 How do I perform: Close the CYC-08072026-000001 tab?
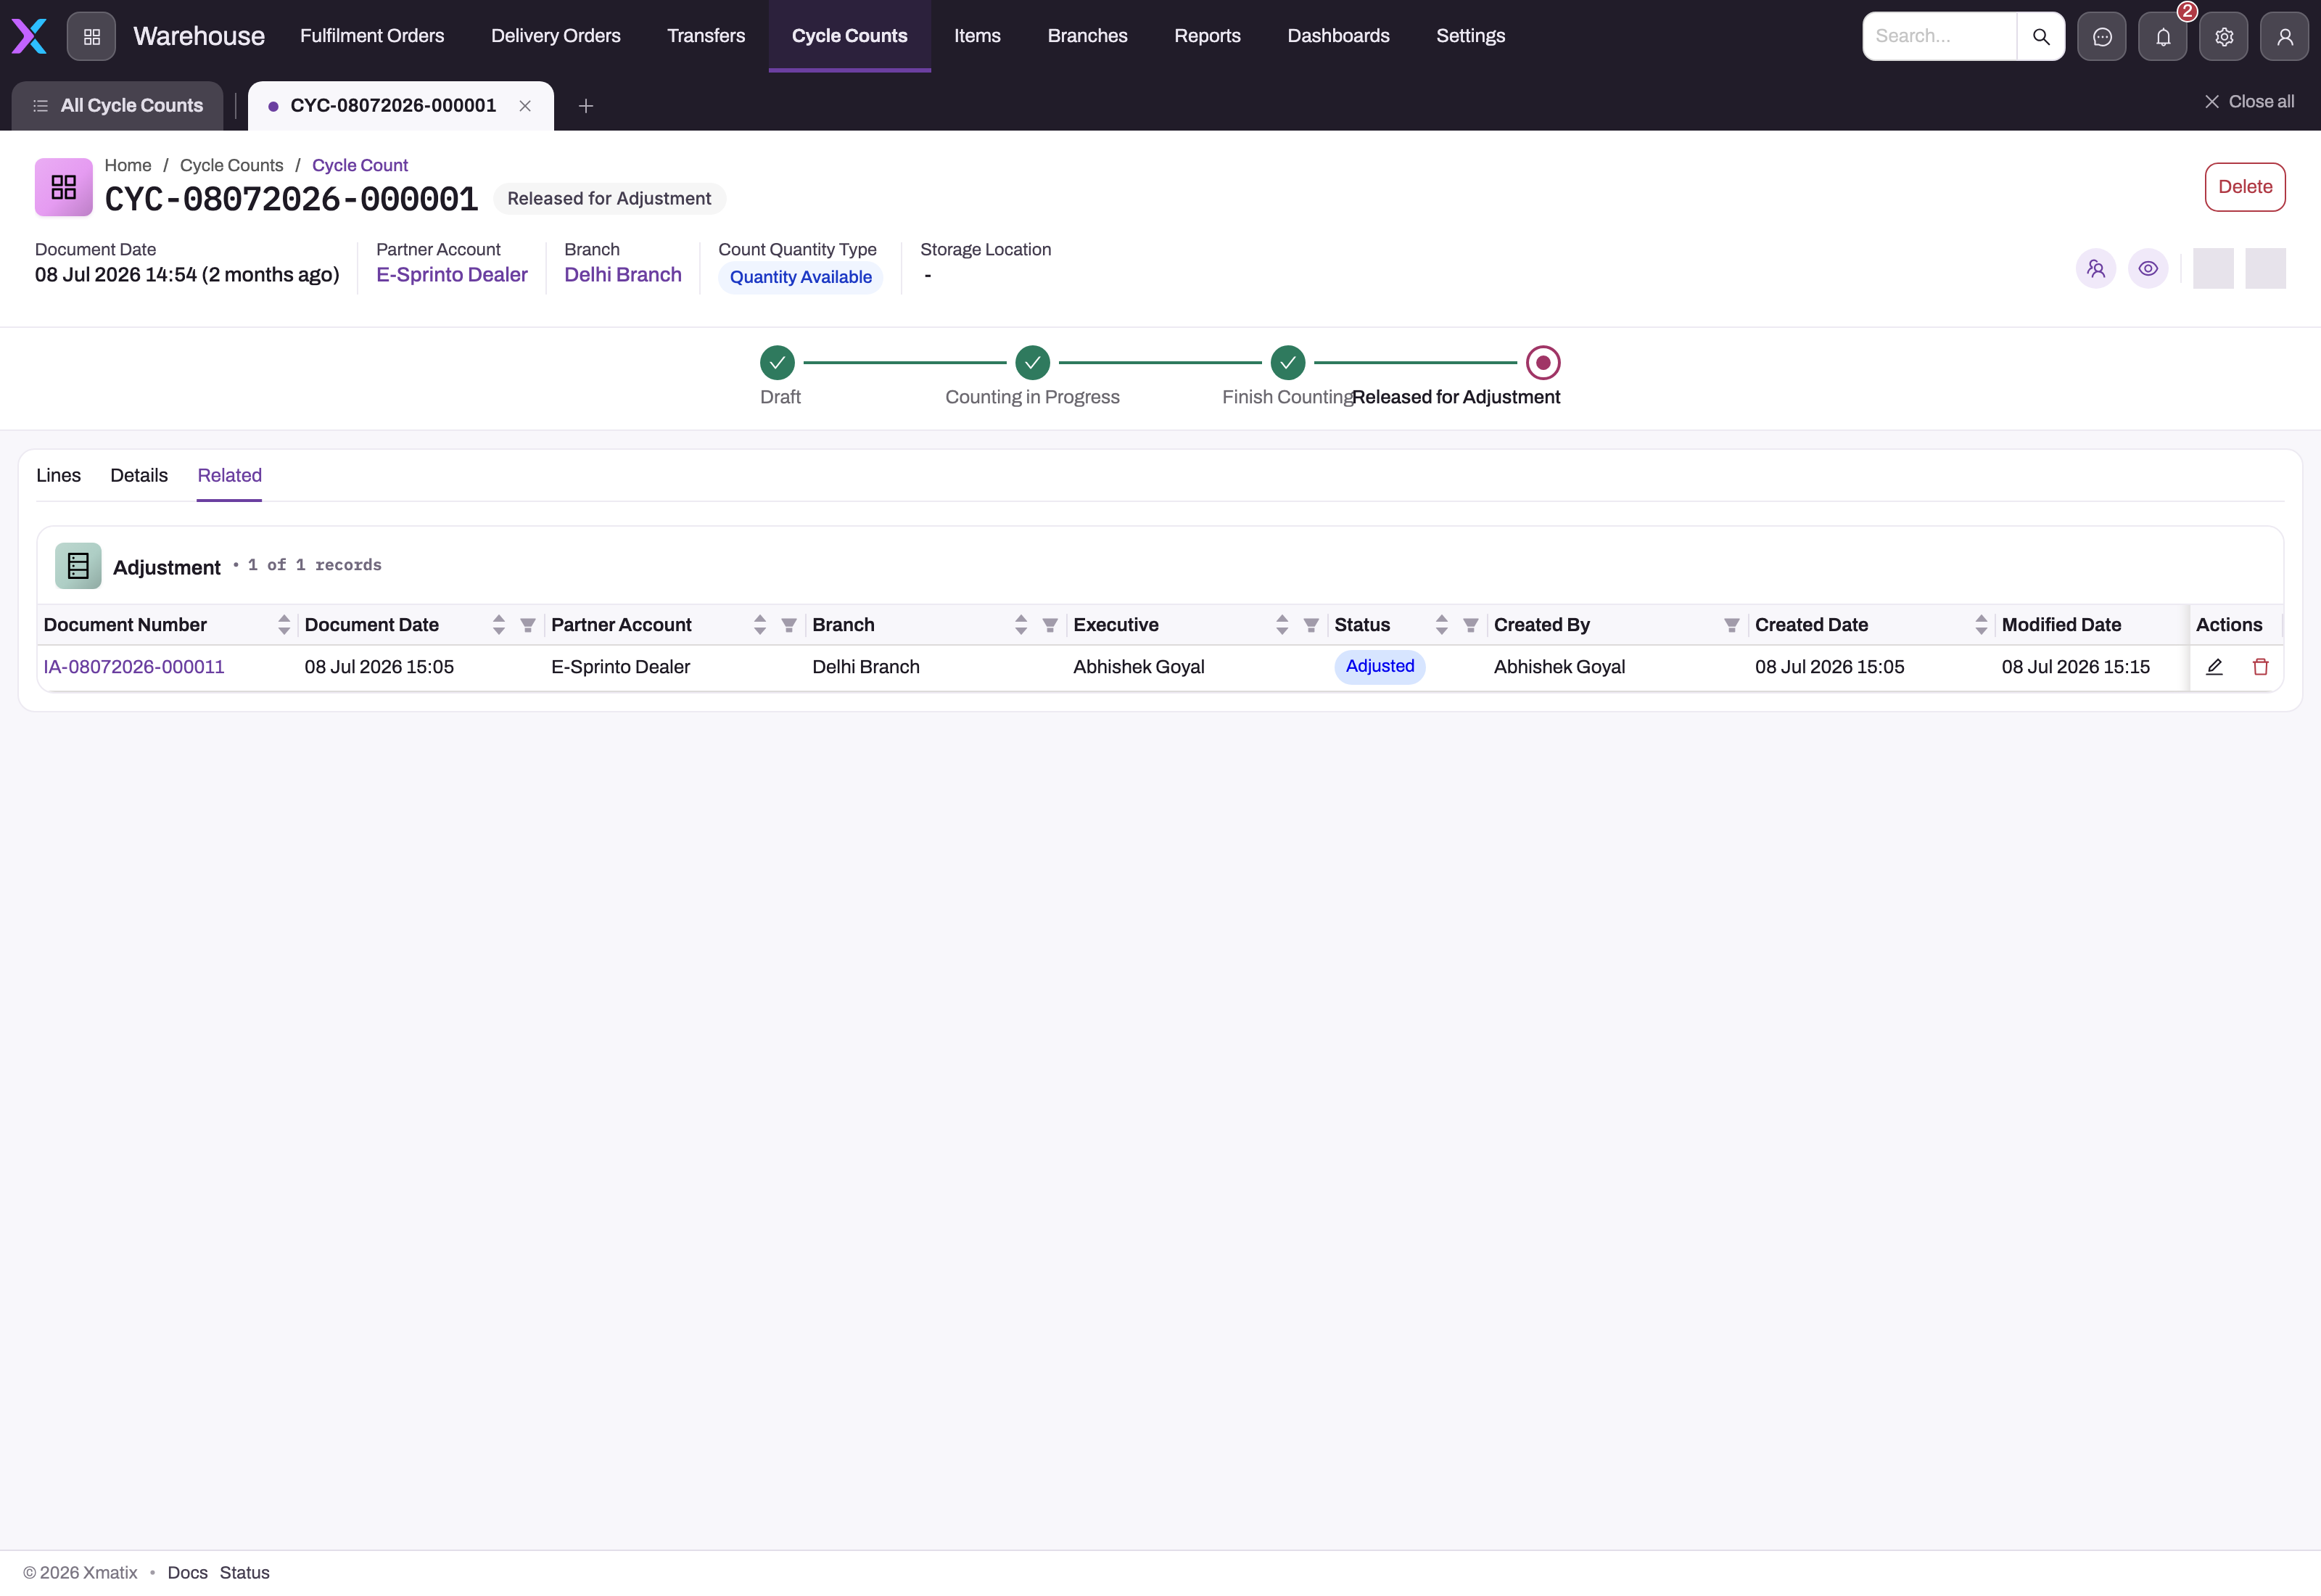pos(525,106)
